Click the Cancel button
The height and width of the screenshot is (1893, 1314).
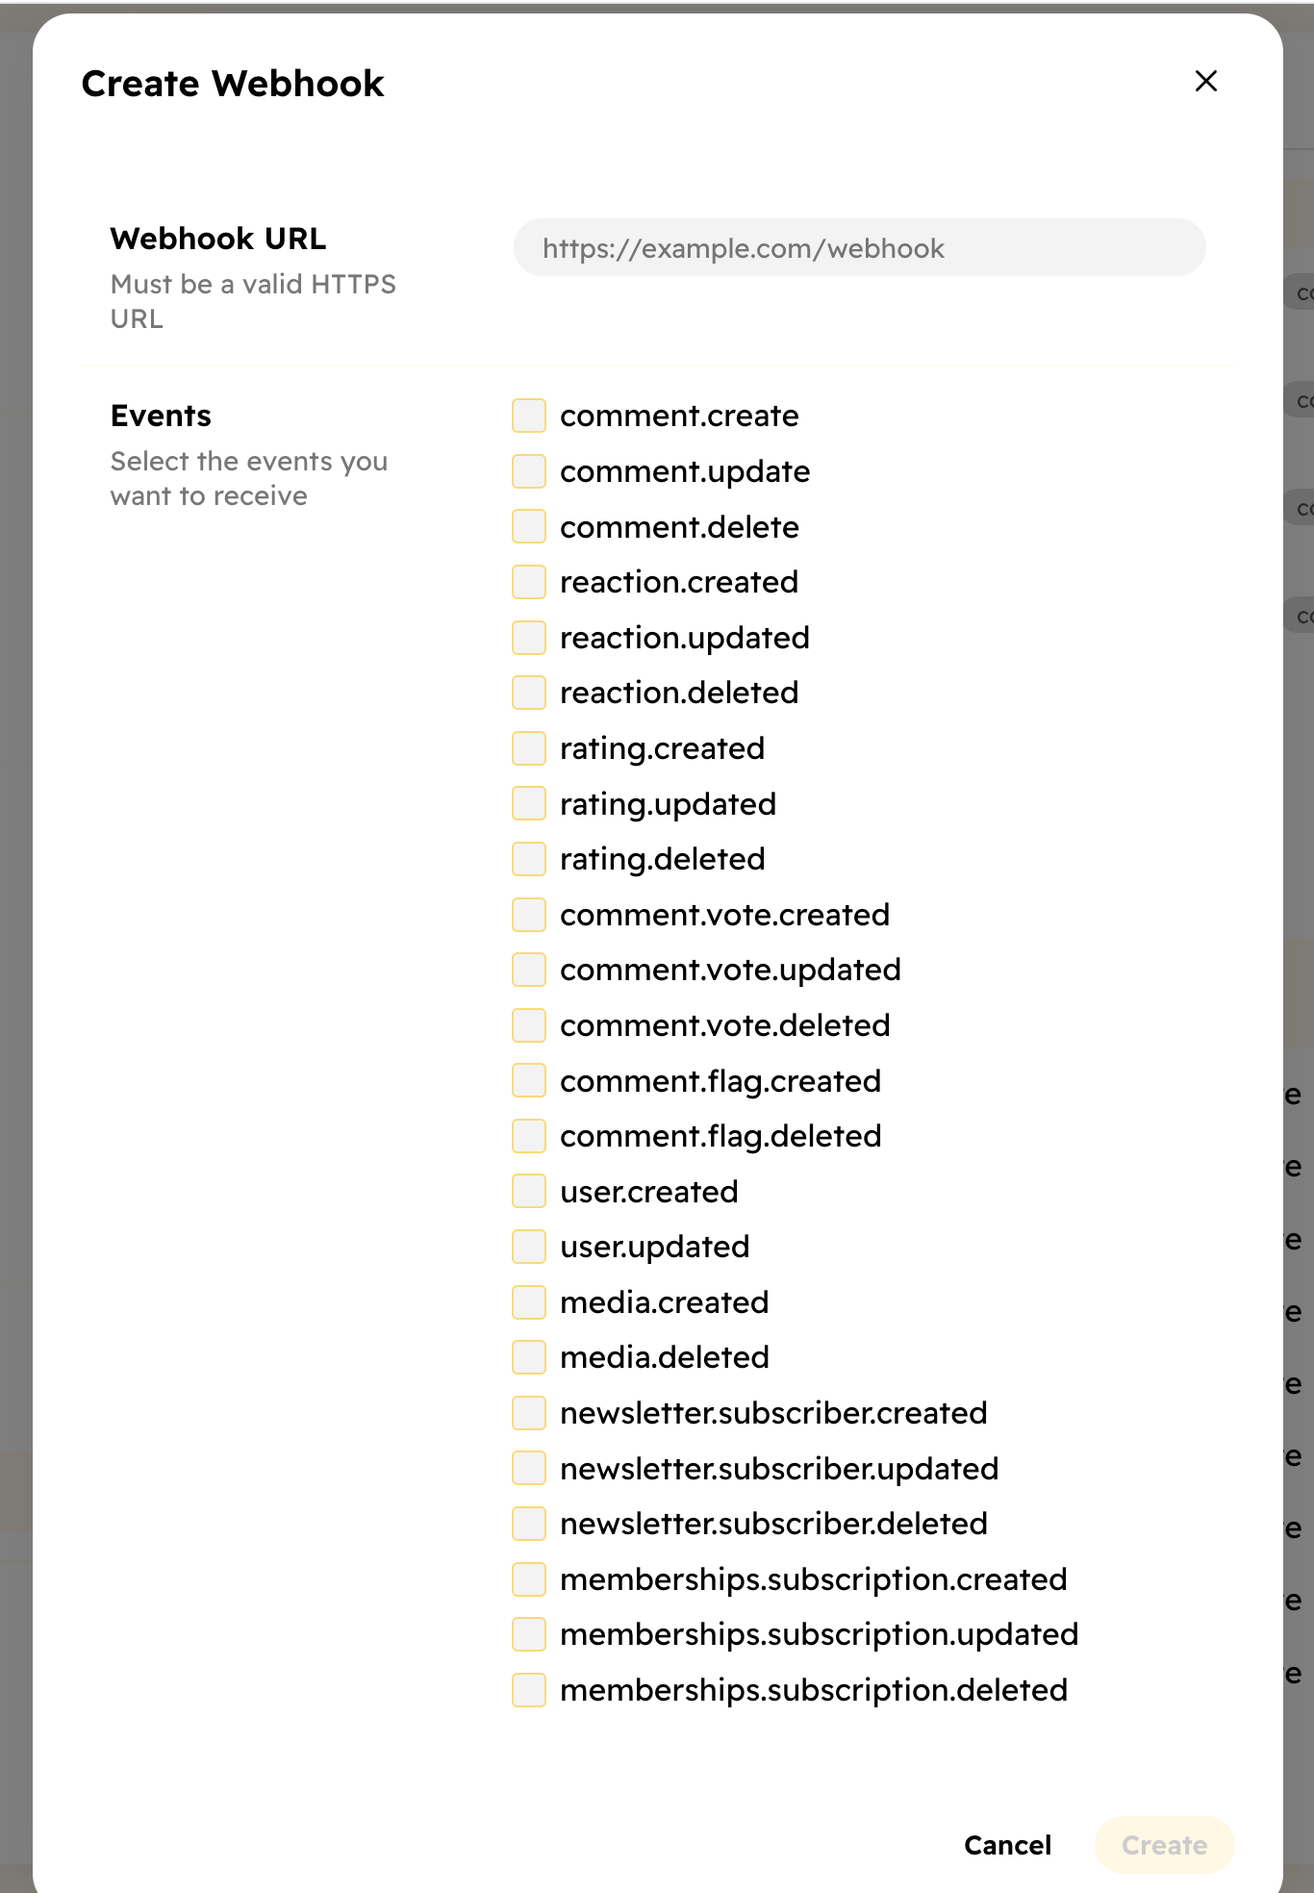pos(1006,1844)
